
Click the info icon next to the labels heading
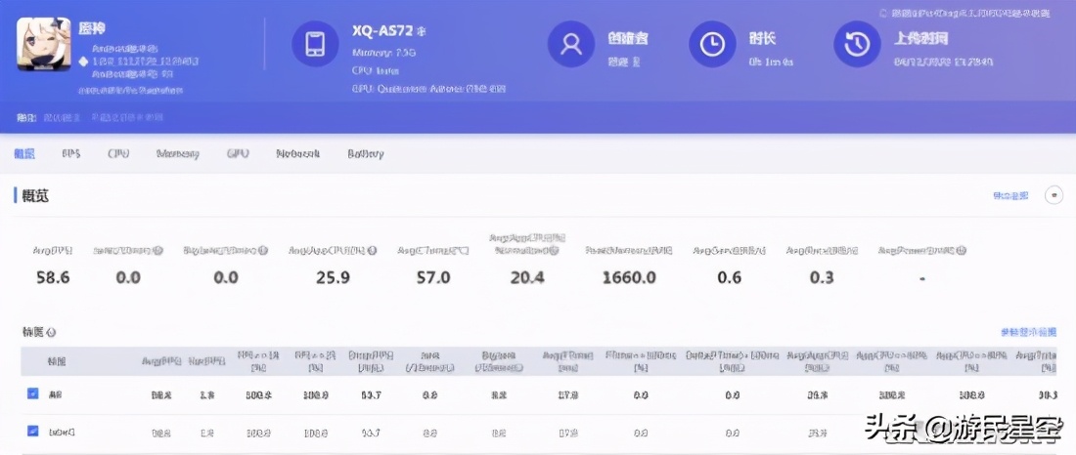point(51,332)
